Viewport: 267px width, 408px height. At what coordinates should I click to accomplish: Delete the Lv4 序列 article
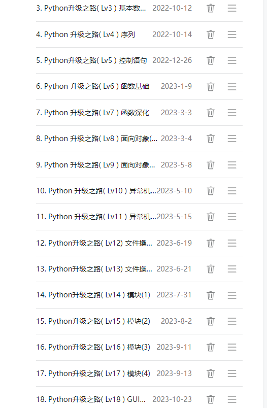(x=211, y=35)
